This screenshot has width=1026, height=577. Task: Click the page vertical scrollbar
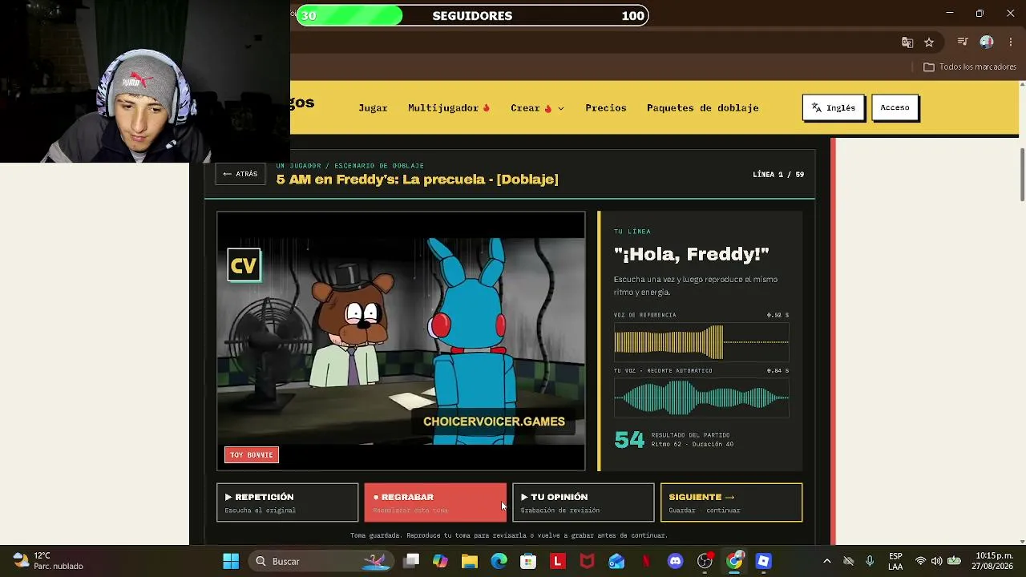tap(1021, 175)
